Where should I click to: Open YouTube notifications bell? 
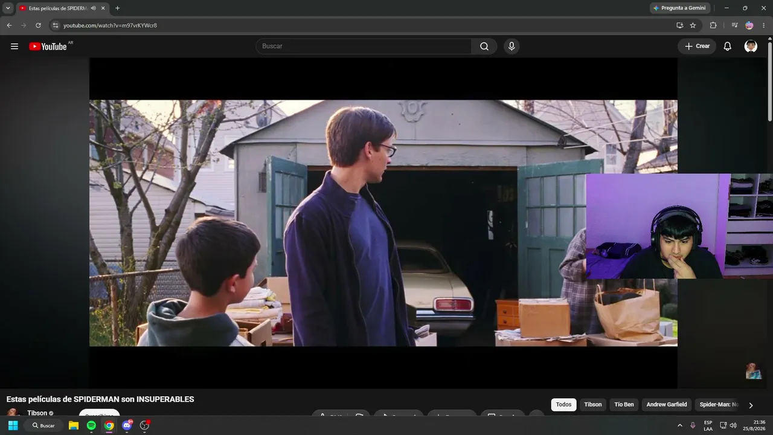[x=728, y=47]
